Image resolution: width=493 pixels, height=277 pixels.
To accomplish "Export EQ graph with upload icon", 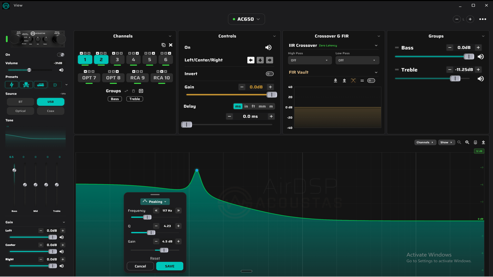I will tap(483, 142).
